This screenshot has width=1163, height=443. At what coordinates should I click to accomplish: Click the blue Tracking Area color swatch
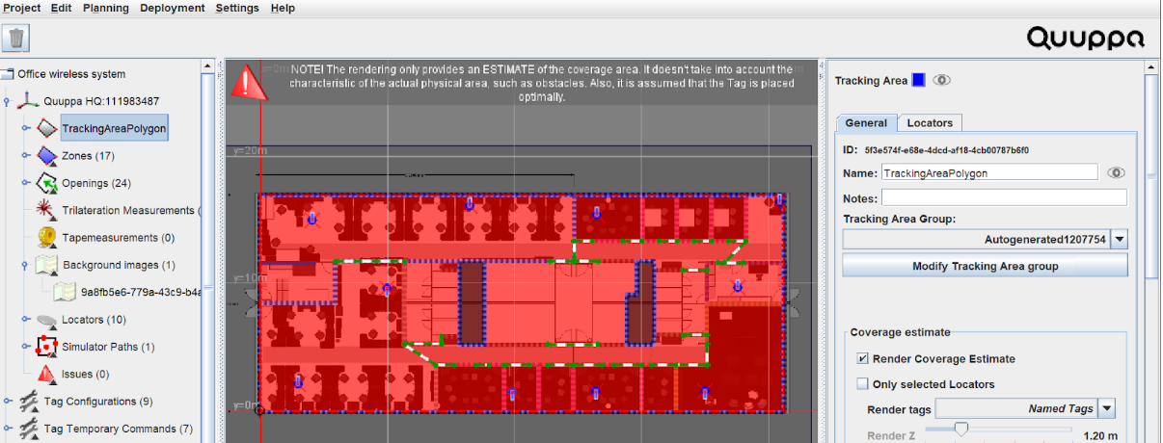pyautogui.click(x=918, y=80)
